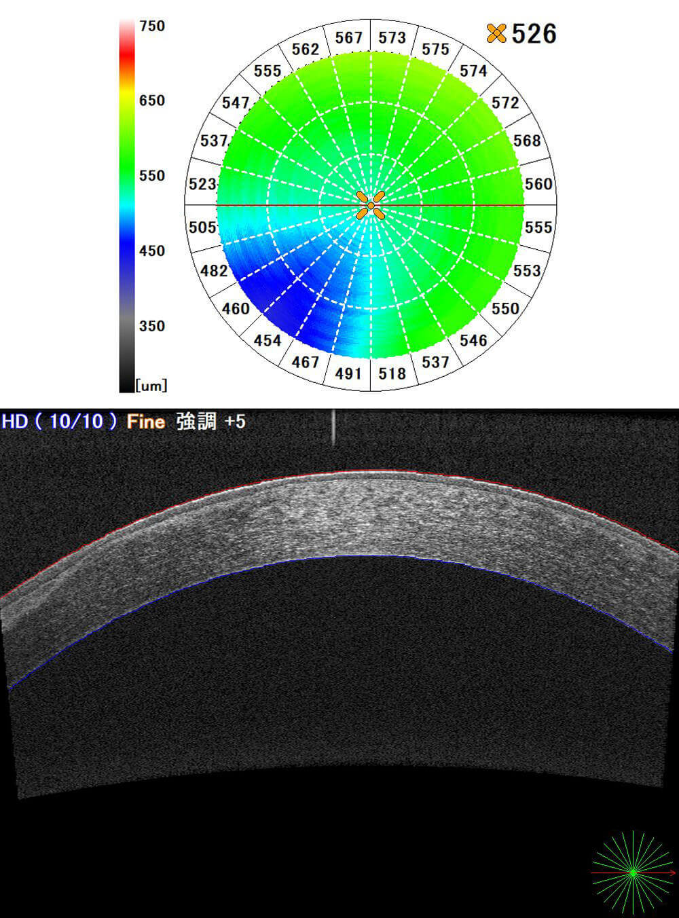Click the green radial scan pattern icon
This screenshot has height=918, width=679.
[x=633, y=872]
